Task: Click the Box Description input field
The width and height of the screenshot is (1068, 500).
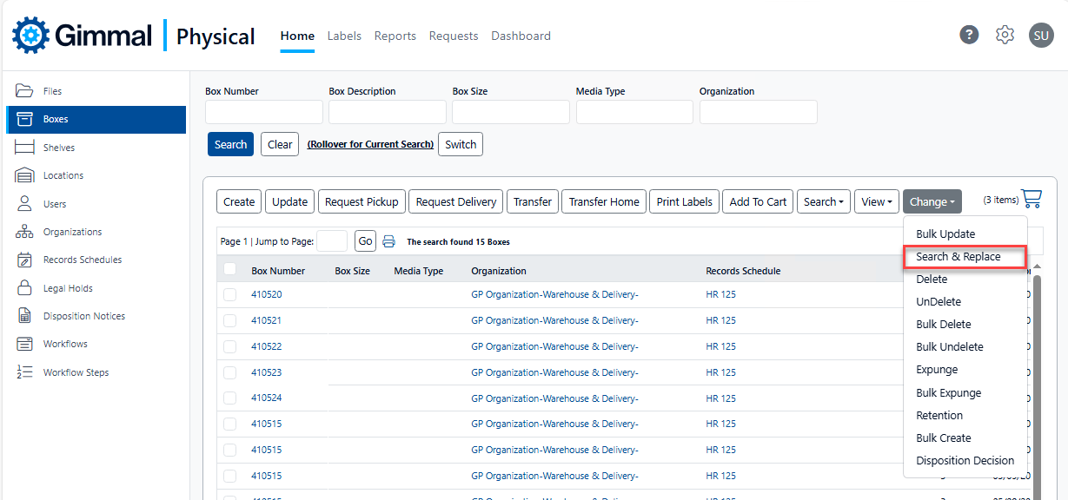Action: pos(387,112)
